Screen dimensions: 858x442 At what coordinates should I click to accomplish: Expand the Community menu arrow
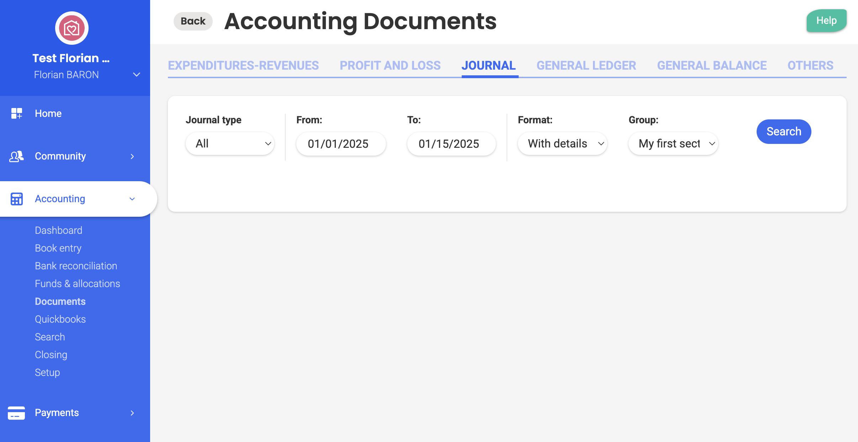pos(132,156)
